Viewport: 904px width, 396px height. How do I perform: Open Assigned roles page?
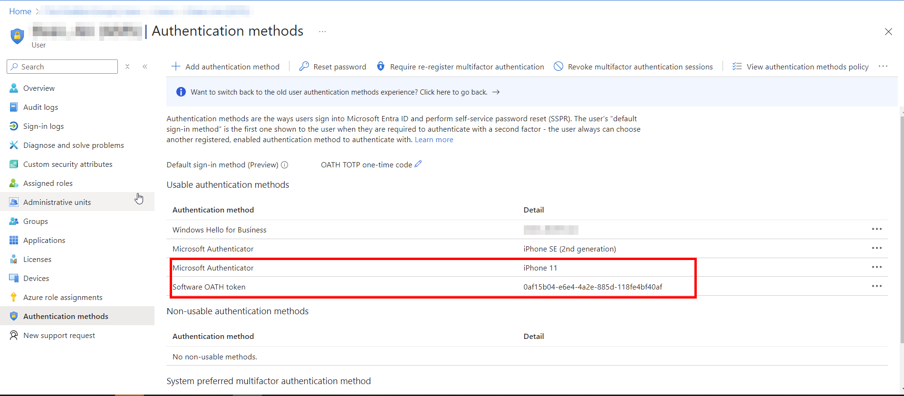pyautogui.click(x=48, y=183)
